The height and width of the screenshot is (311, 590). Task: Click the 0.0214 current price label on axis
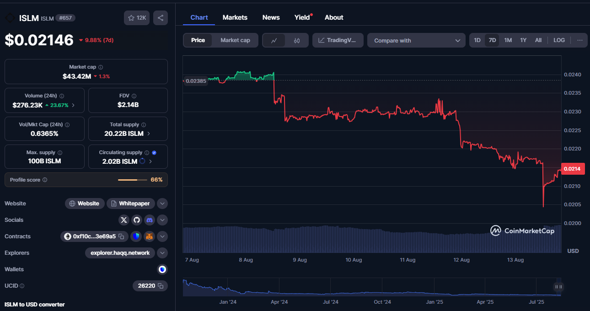572,169
